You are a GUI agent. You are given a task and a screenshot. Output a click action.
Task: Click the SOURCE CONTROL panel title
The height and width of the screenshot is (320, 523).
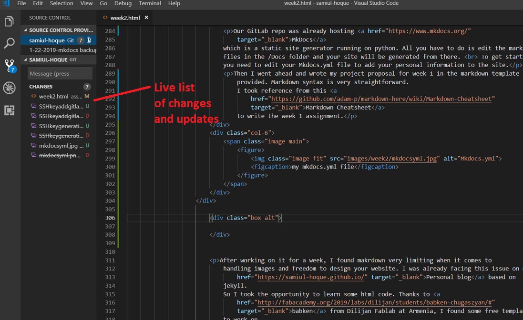[x=50, y=18]
